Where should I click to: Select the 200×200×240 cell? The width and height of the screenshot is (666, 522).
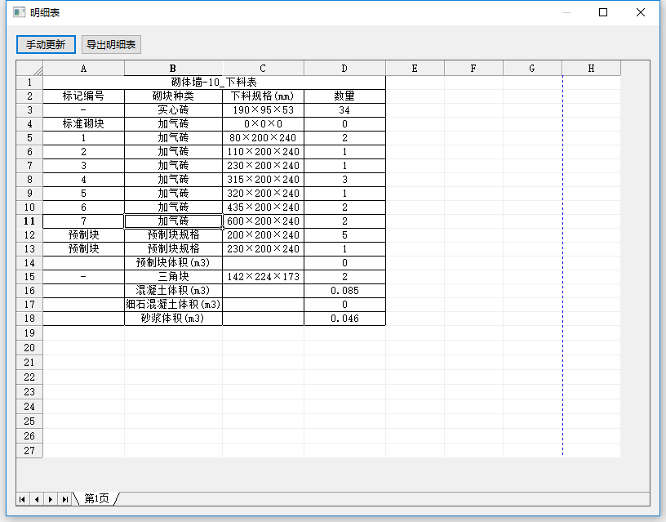pos(263,235)
